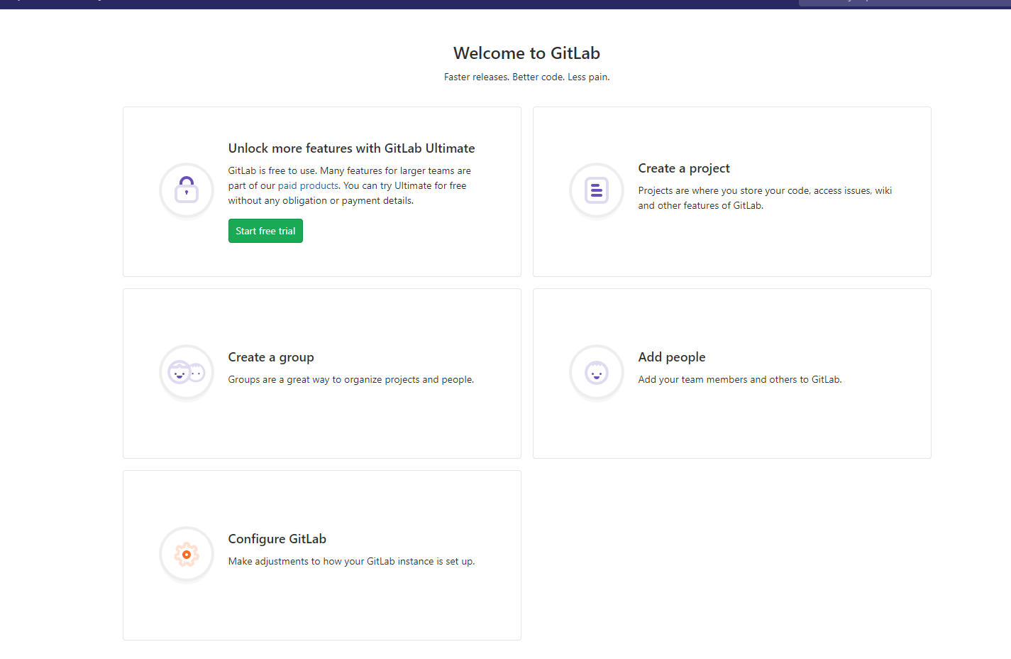Viewport: 1011px width, 659px height.
Task: Click the Welcome to GitLab heading
Action: [526, 53]
